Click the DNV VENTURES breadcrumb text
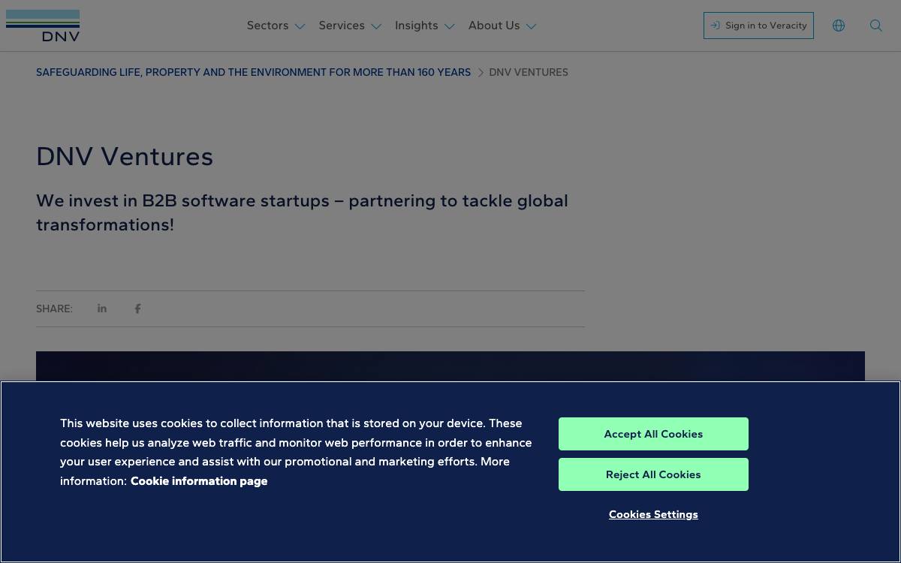The height and width of the screenshot is (563, 901). point(529,73)
